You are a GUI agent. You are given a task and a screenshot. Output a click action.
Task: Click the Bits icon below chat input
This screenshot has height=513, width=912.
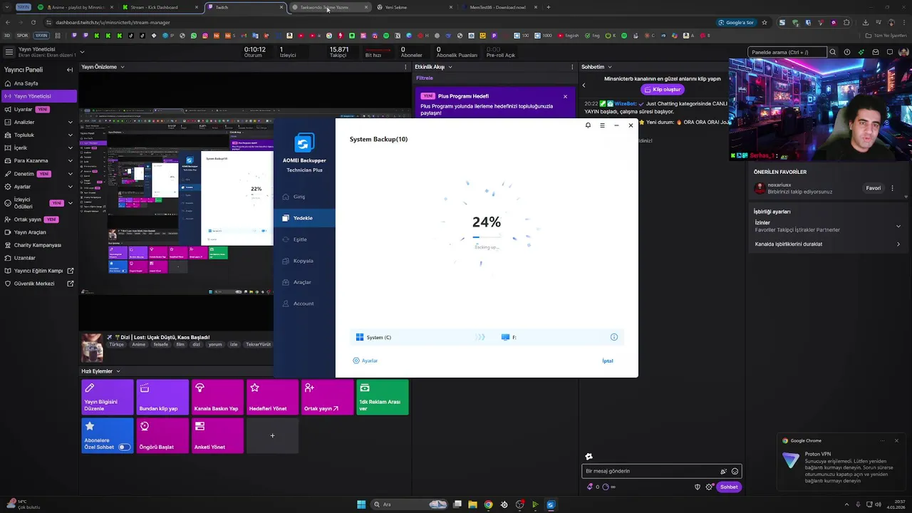(x=590, y=487)
